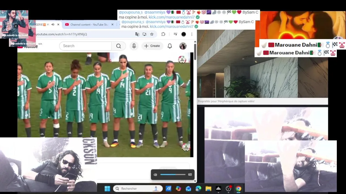Click the Chrome profile avatar
This screenshot has width=346, height=194.
pos(184,34)
